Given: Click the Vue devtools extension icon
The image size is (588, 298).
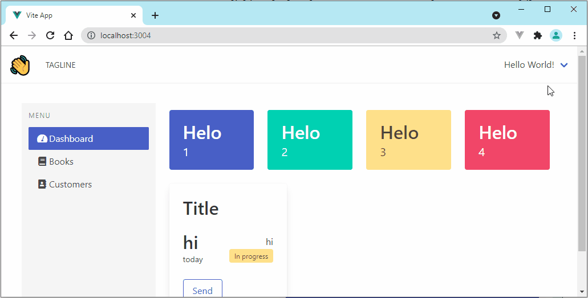Looking at the screenshot, I should 519,35.
